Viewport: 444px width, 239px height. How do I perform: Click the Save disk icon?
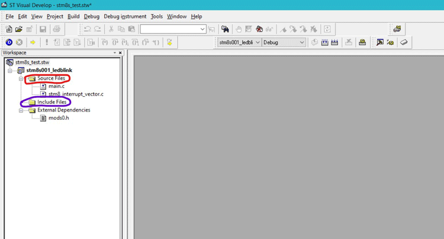43,29
